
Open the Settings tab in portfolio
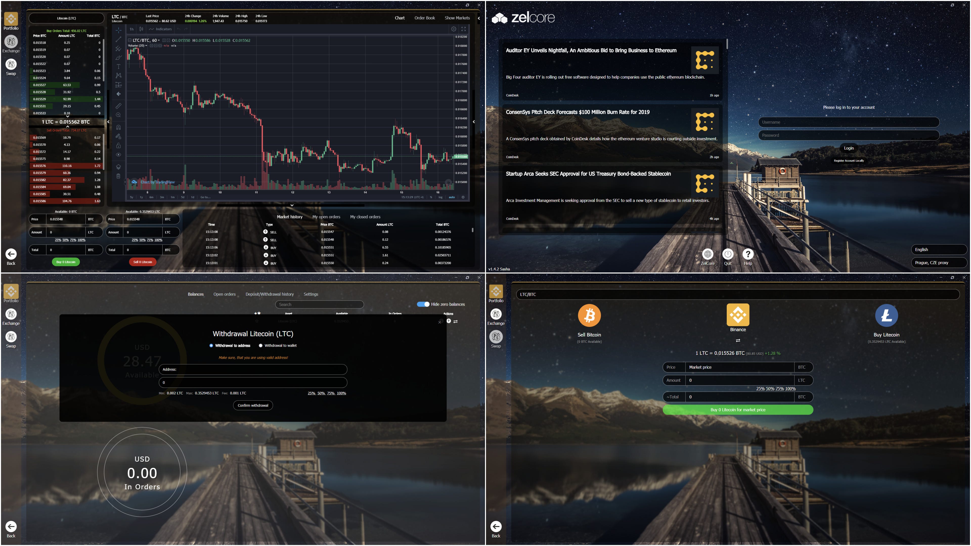point(311,294)
